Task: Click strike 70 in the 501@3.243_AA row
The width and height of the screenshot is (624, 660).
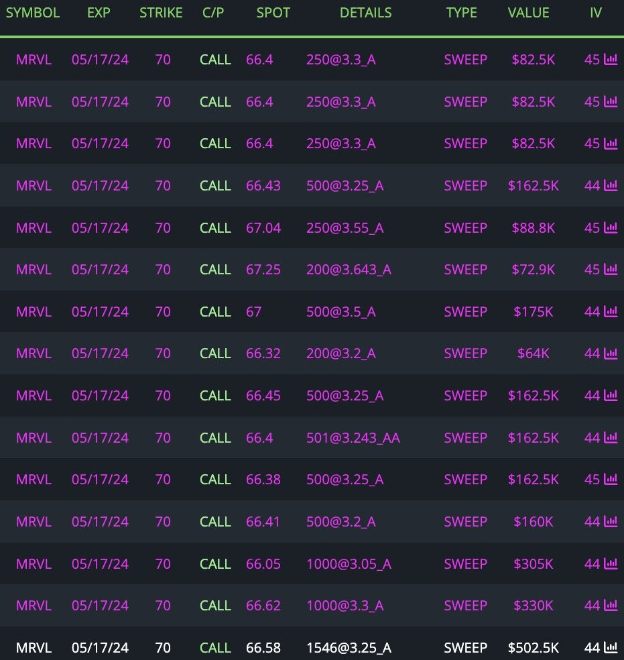Action: click(x=163, y=438)
